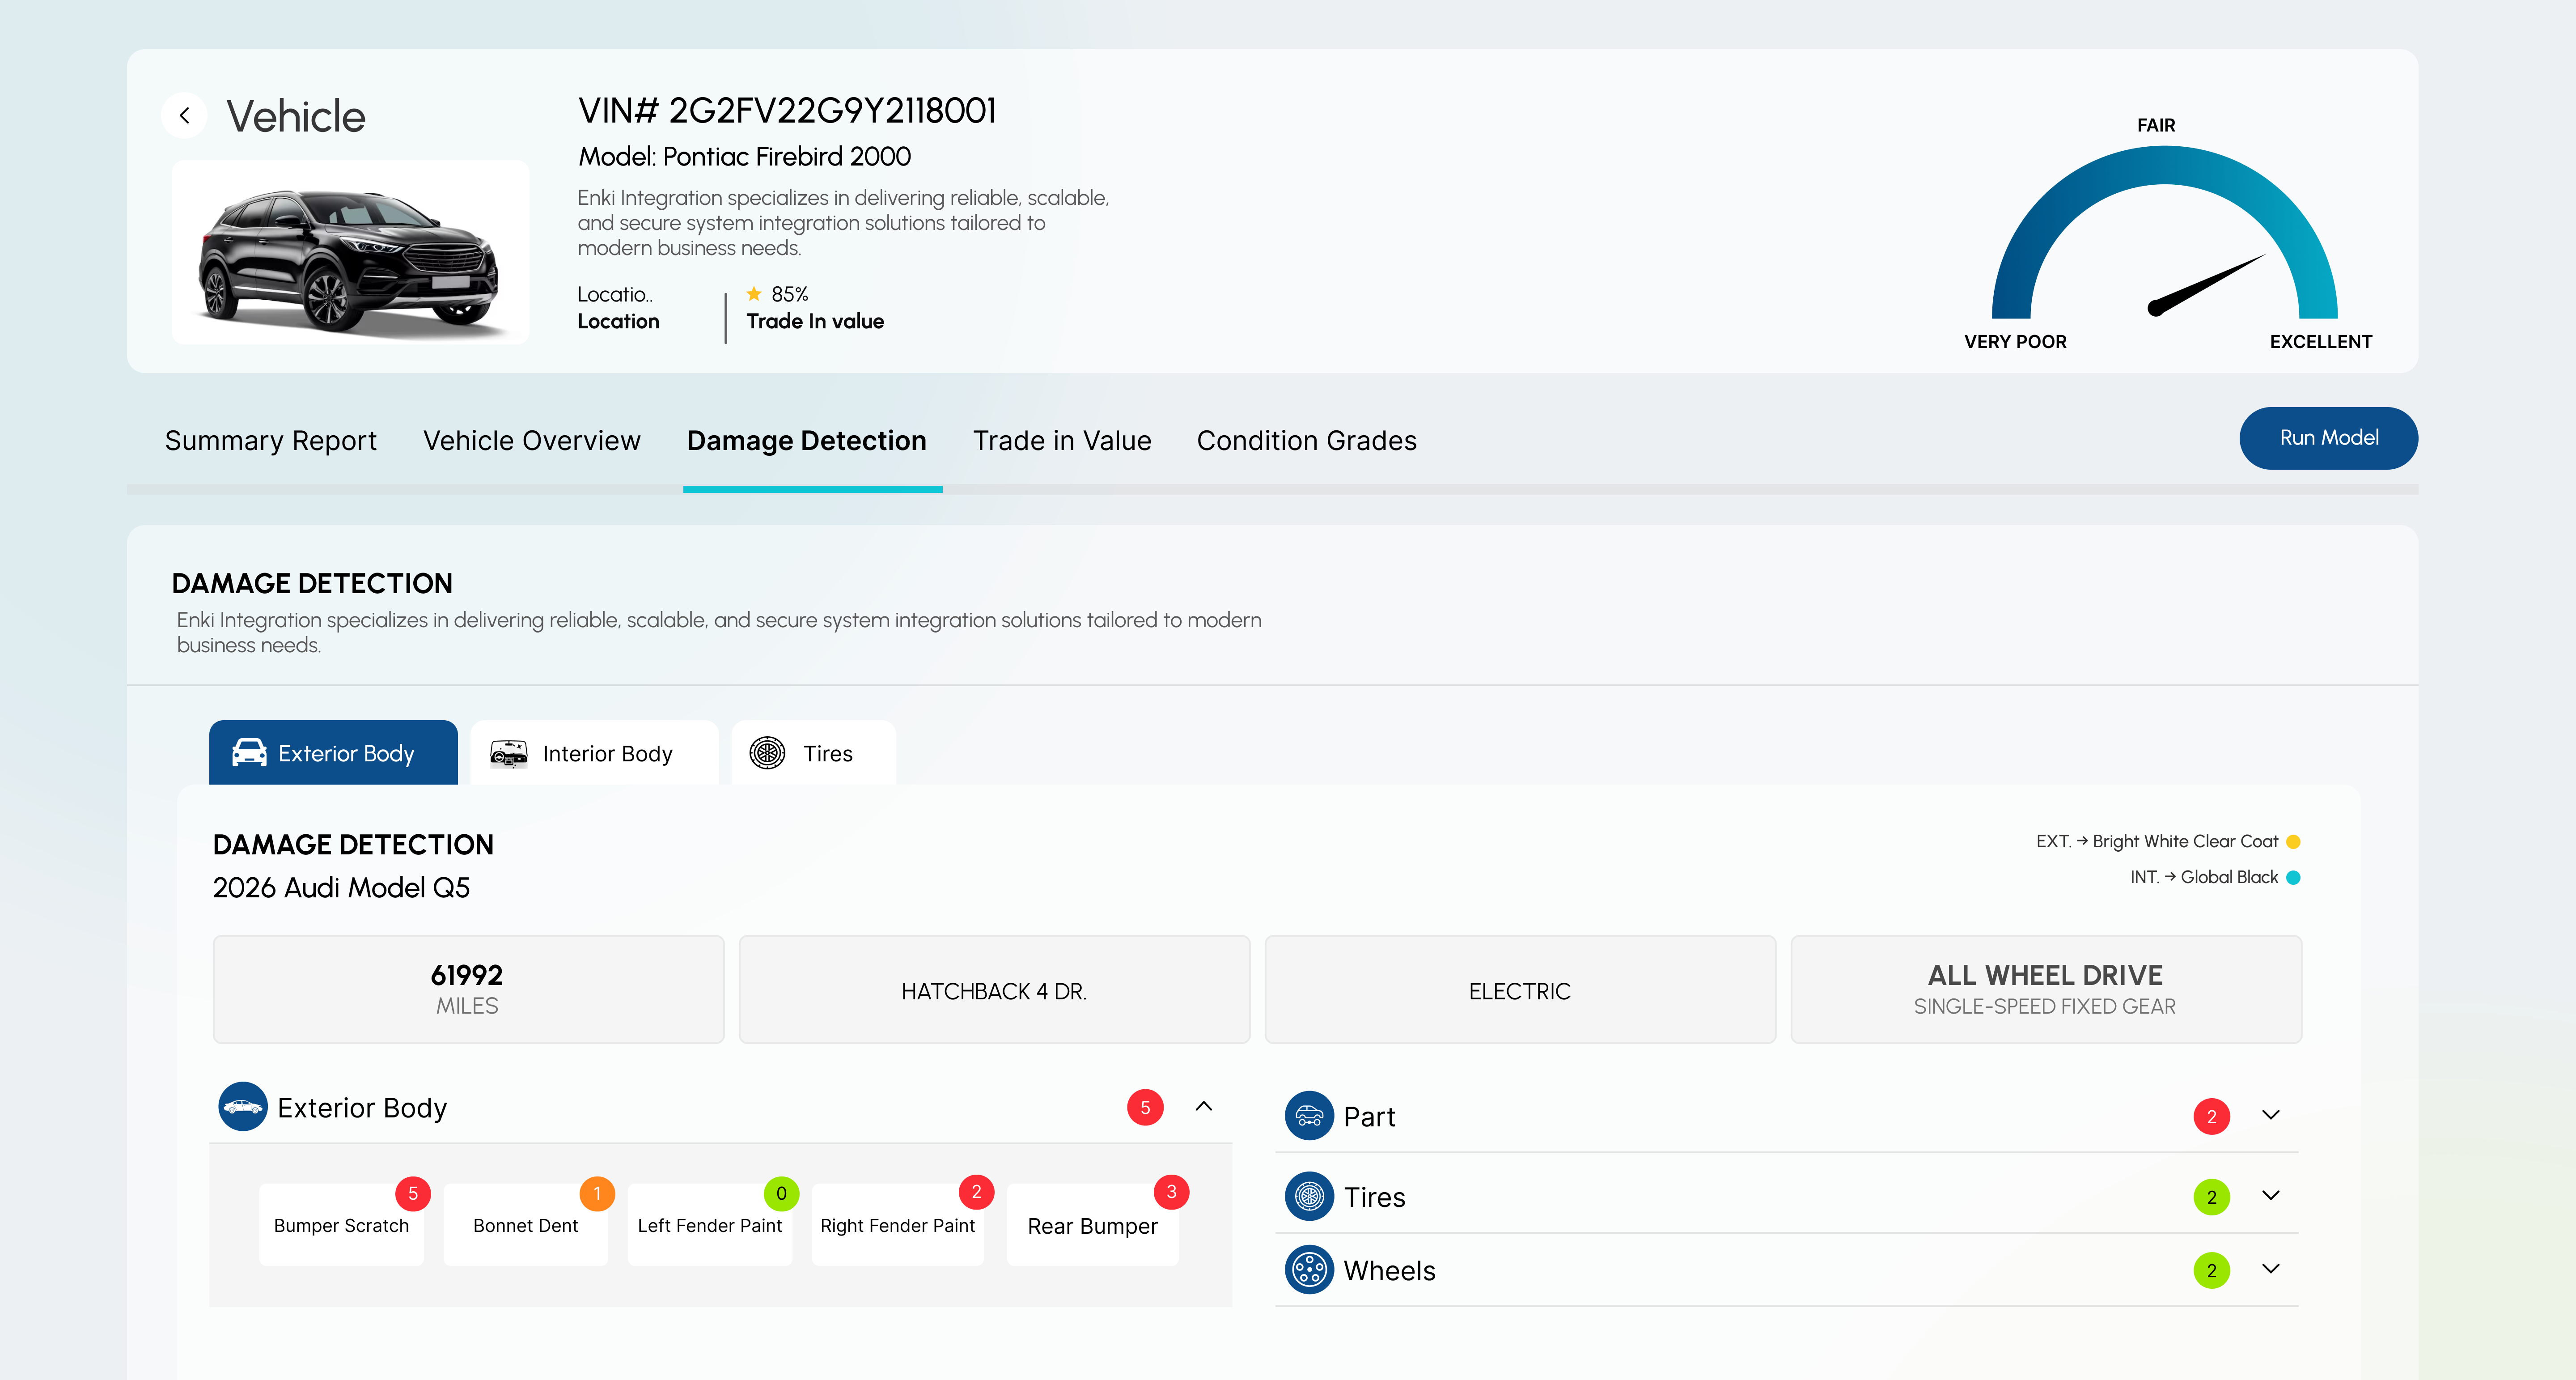The image size is (2576, 1380).
Task: Click the Exterior Body section sedan icon
Action: tap(242, 1107)
